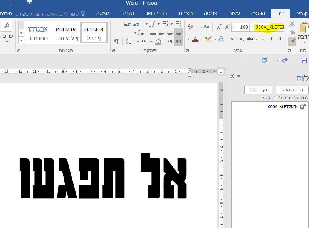
Task: Open Text Effects blue A icon
Action: 221,39
